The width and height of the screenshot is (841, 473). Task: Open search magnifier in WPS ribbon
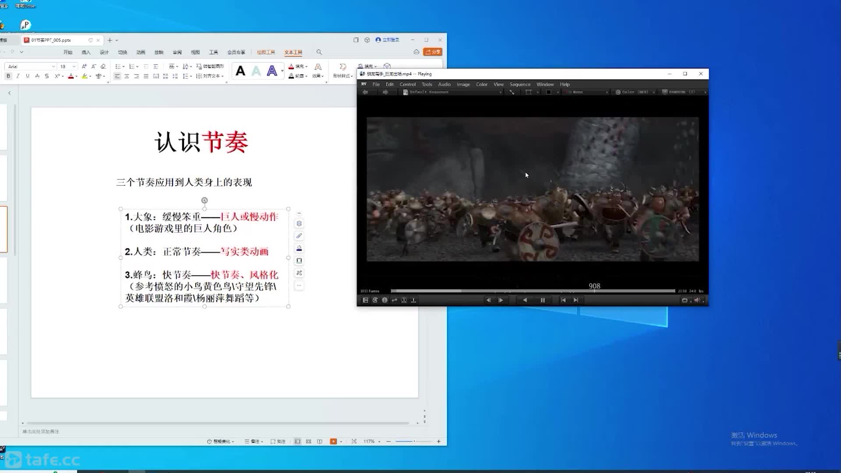pos(319,52)
